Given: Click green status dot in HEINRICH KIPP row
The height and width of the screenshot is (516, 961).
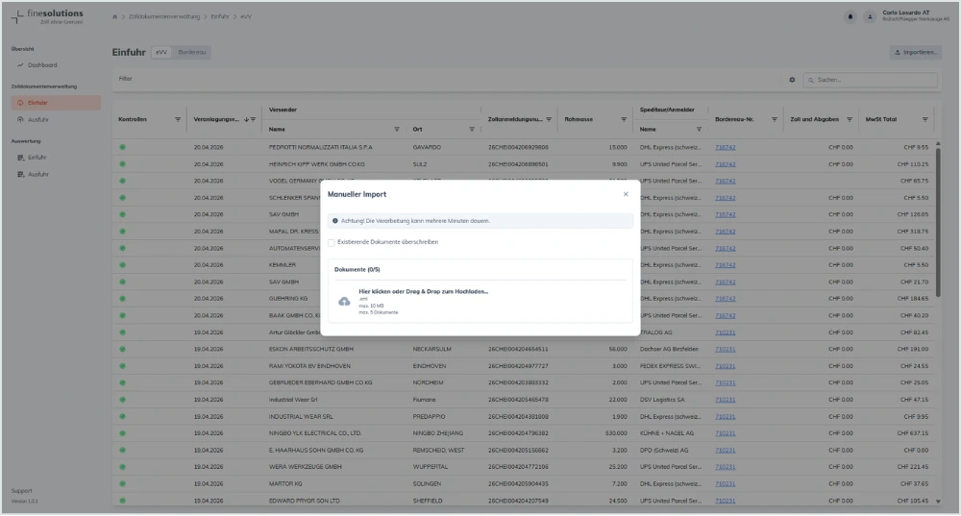Looking at the screenshot, I should [123, 164].
